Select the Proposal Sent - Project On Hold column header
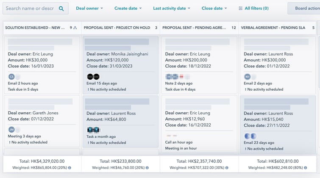The image size is (320, 178). point(117,28)
